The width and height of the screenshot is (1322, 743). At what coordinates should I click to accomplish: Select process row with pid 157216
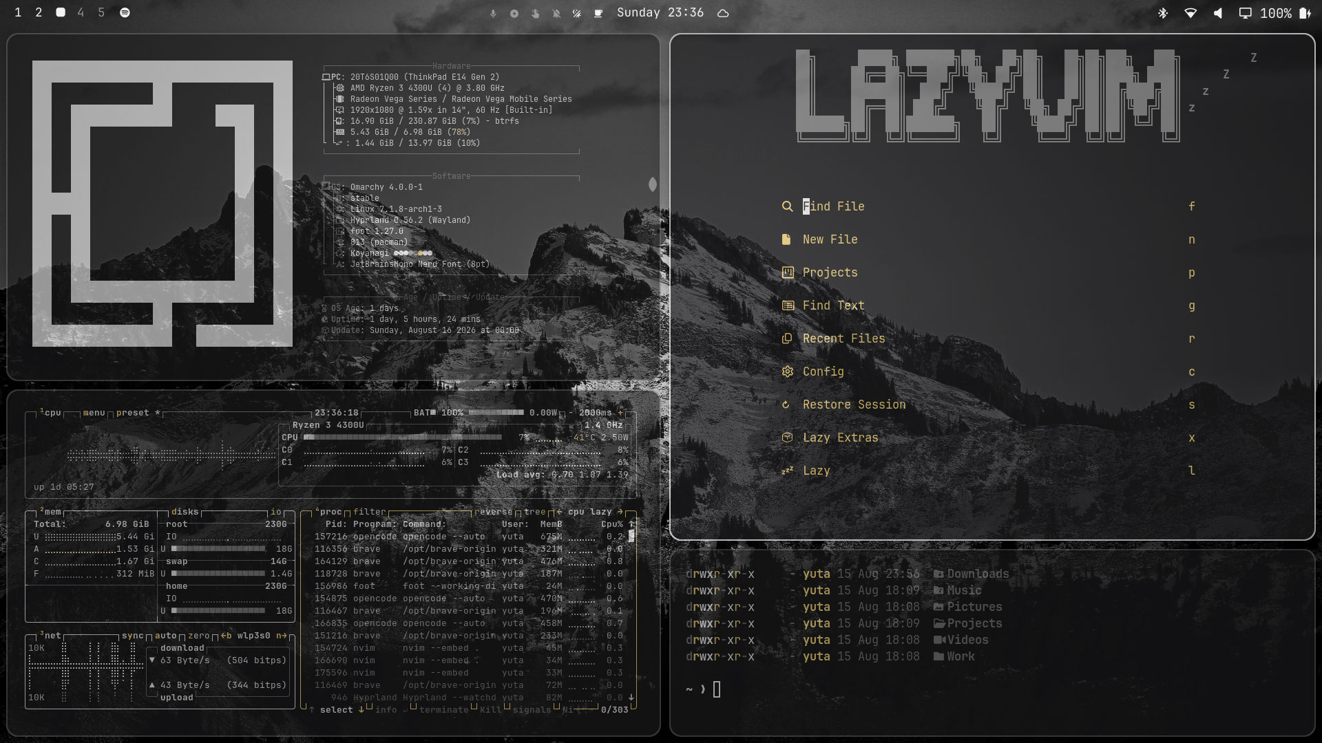470,537
